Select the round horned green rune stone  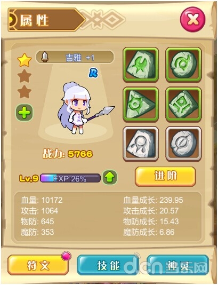point(183,65)
